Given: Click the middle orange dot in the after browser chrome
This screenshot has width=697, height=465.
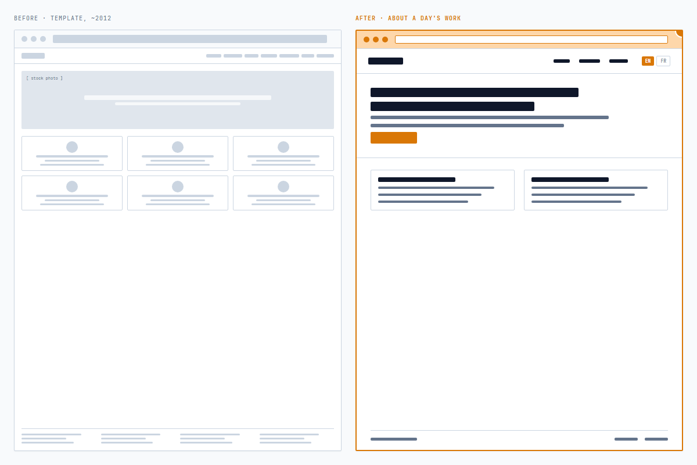Looking at the screenshot, I should click(x=375, y=40).
